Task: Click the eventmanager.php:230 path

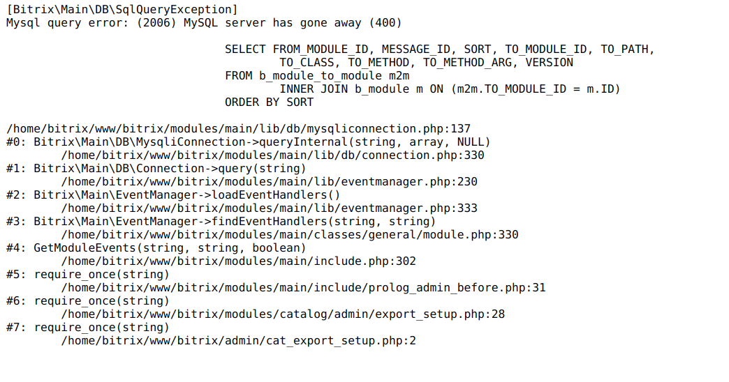Action: pyautogui.click(x=270, y=181)
